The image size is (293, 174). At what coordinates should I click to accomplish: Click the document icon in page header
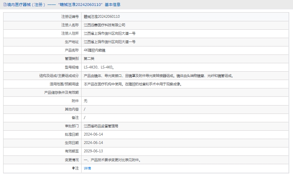pyautogui.click(x=5, y=5)
